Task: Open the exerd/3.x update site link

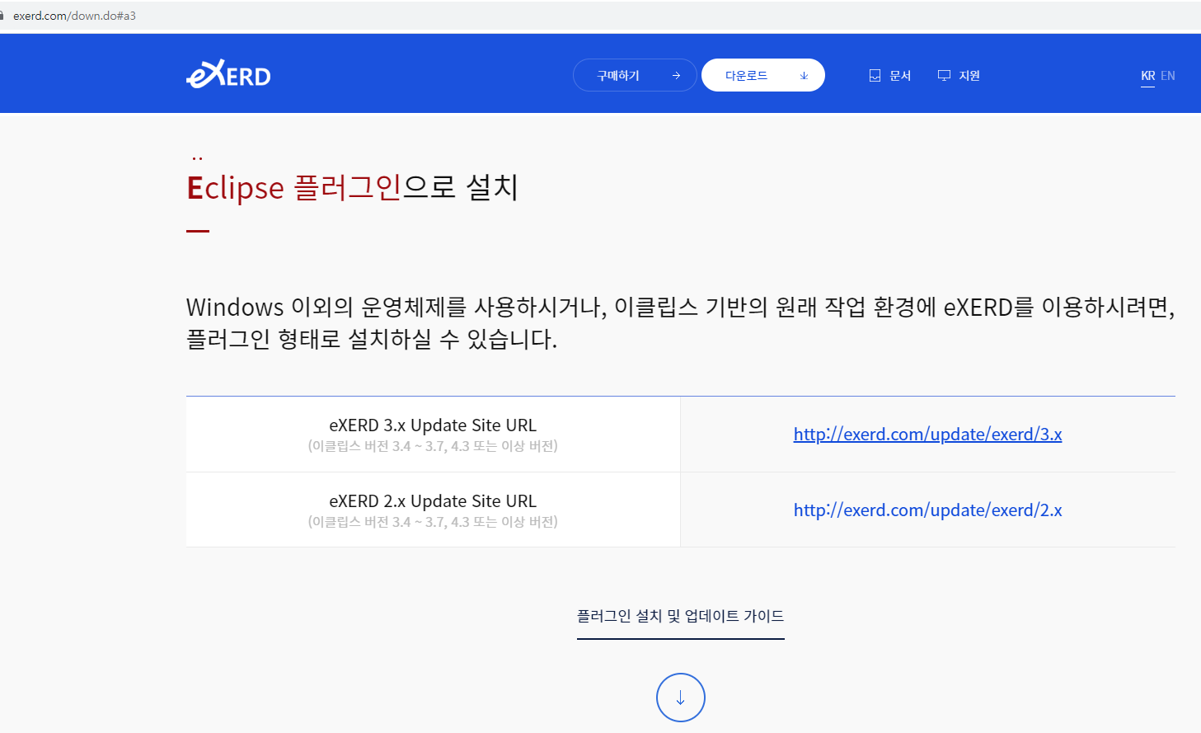Action: (x=927, y=435)
